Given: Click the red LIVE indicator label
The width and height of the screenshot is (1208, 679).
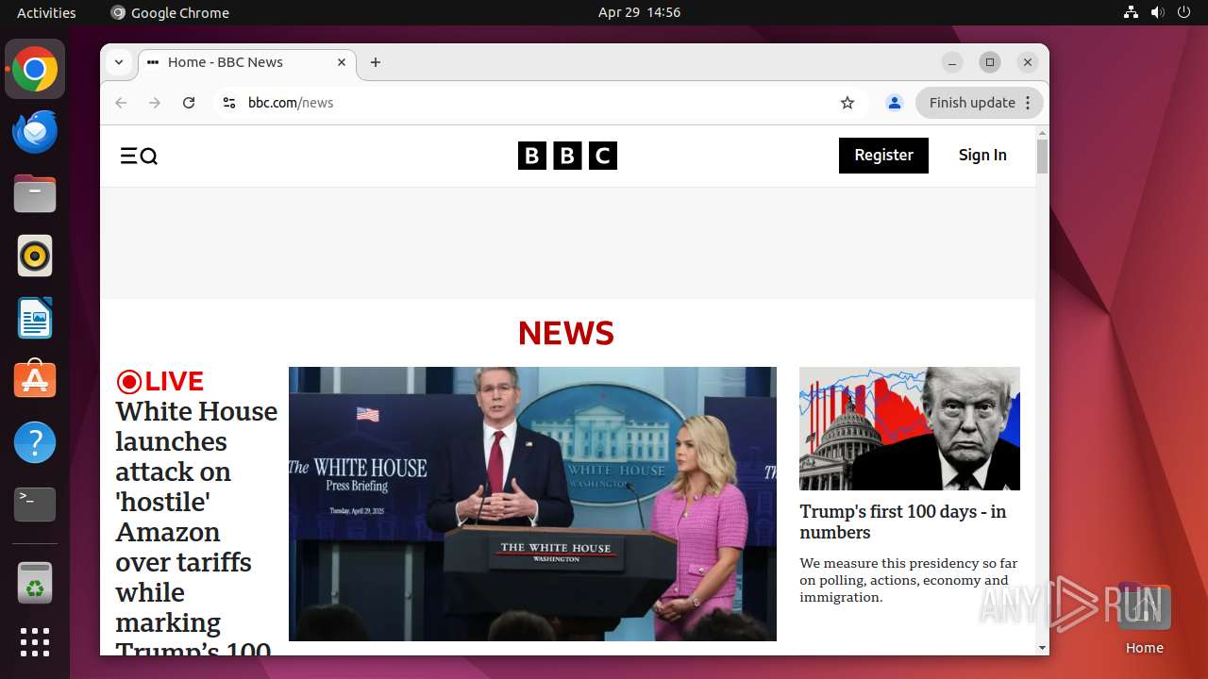Looking at the screenshot, I should (x=160, y=381).
